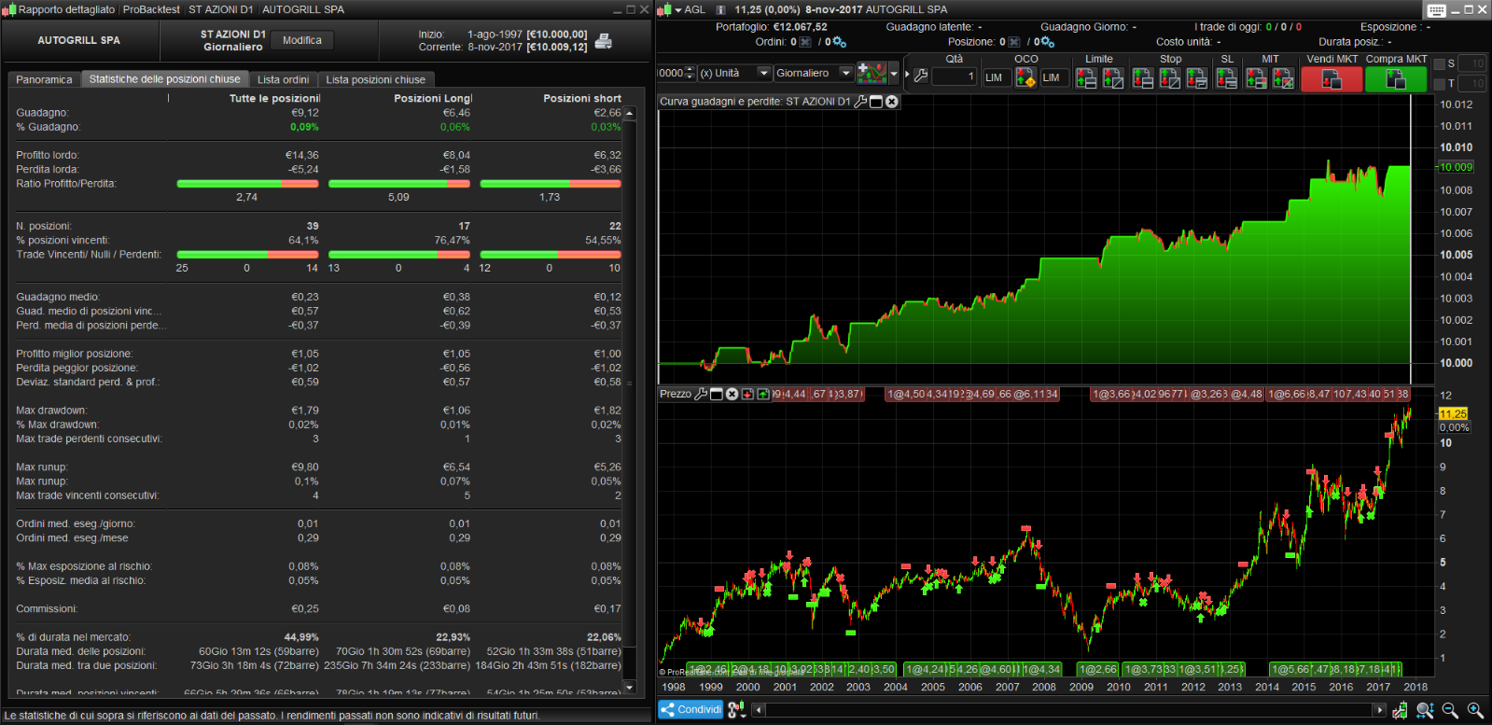Expand the indicator icon dropdown arrow
The image size is (1492, 725).
coord(894,73)
